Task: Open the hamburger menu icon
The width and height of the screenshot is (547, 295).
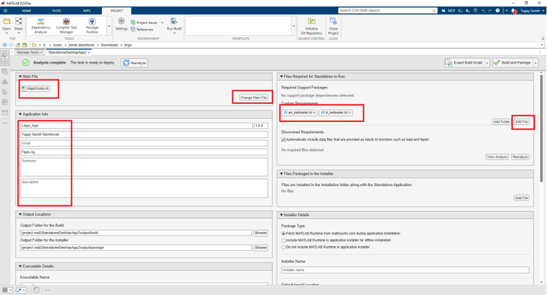Action: (5, 11)
